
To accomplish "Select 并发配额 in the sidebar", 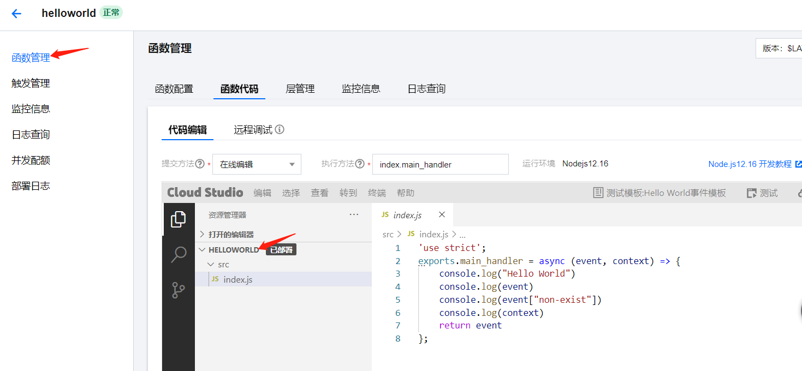I will [31, 160].
